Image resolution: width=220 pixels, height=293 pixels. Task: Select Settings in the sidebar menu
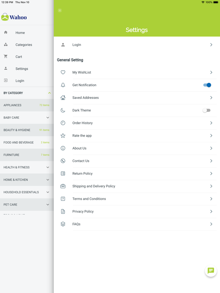[27, 69]
